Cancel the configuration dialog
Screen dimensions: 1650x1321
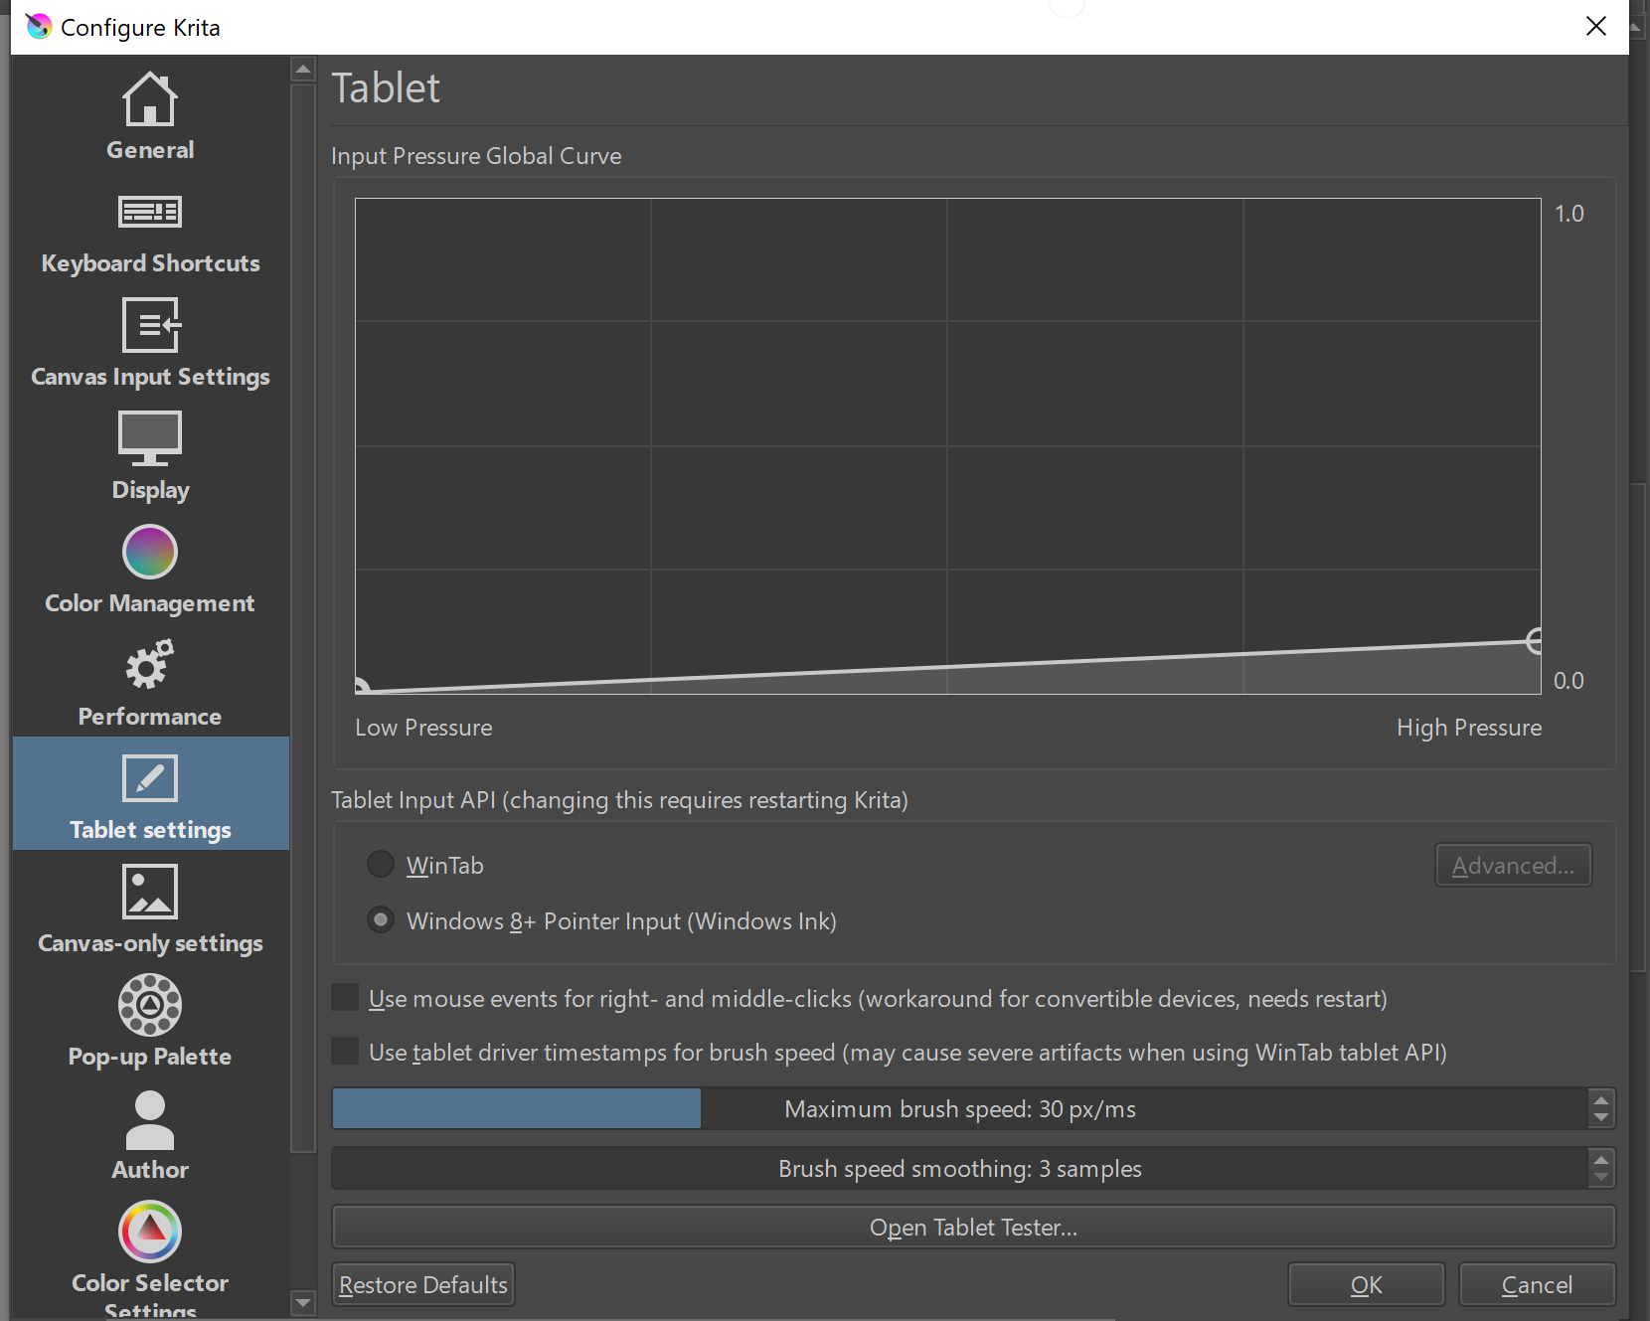[1537, 1284]
